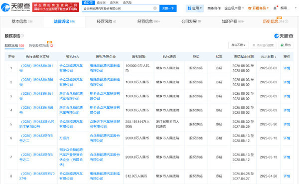Click the blue 天眼一下 search button
299x184 pixels.
(168, 8)
